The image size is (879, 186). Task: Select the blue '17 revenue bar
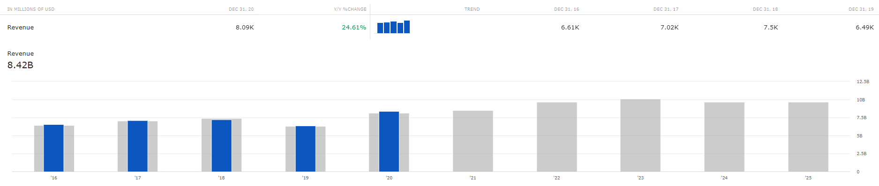(x=137, y=146)
